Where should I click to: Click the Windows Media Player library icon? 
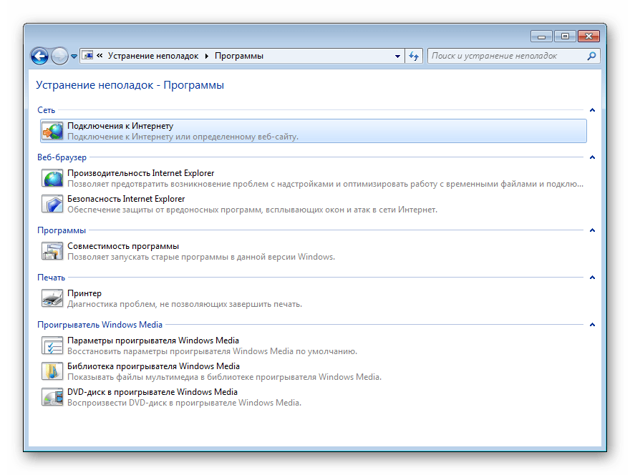pos(52,371)
